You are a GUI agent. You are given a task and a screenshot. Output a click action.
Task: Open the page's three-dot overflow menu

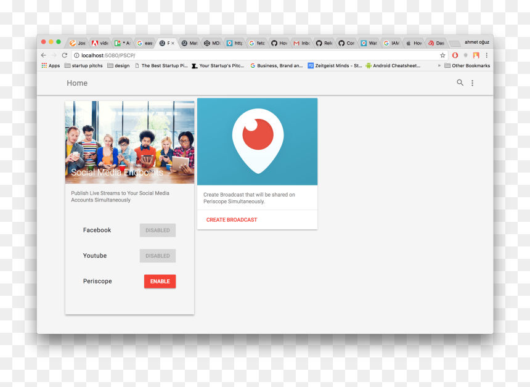pyautogui.click(x=472, y=83)
